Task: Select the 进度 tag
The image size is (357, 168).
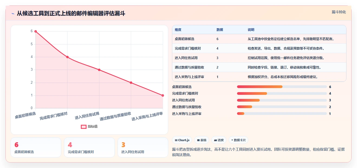Action: click(x=219, y=140)
